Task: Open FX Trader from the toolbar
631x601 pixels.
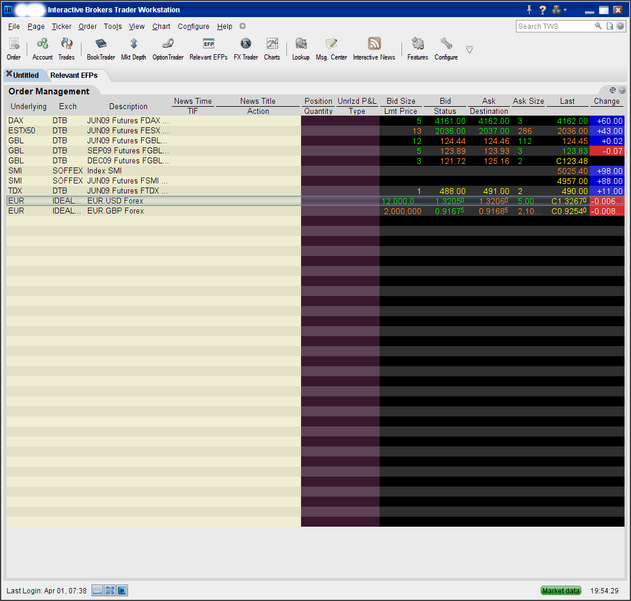Action: (x=246, y=48)
